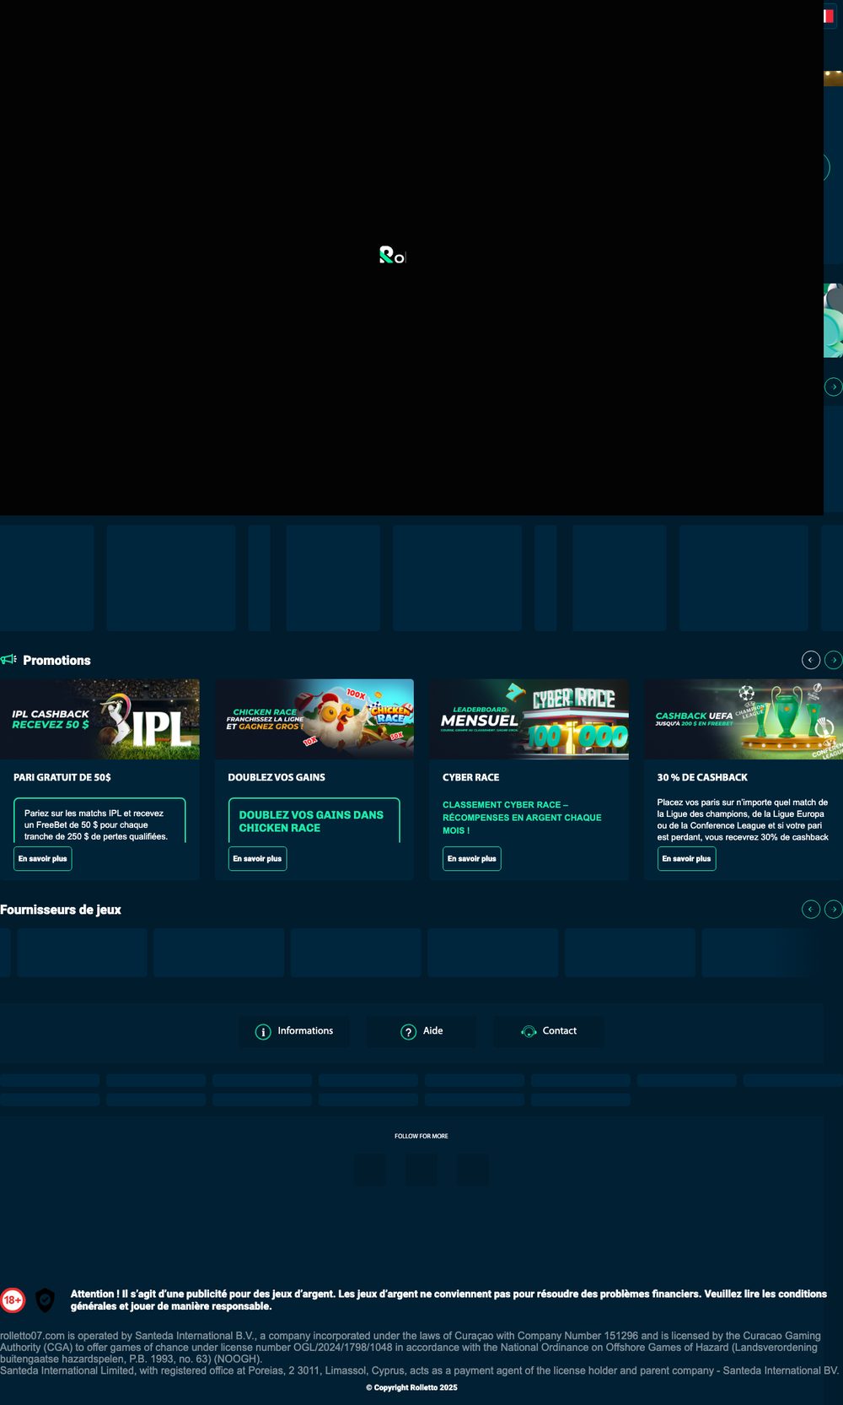843x1405 pixels.
Task: Click the 30 % DE CASHBACK title
Action: tap(702, 777)
